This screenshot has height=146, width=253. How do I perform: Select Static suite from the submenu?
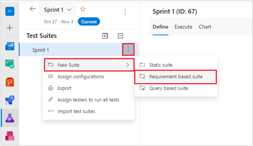point(161,65)
